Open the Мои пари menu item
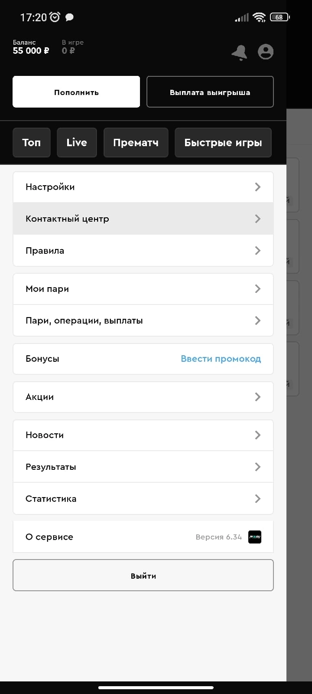This screenshot has width=312, height=694. point(143,289)
